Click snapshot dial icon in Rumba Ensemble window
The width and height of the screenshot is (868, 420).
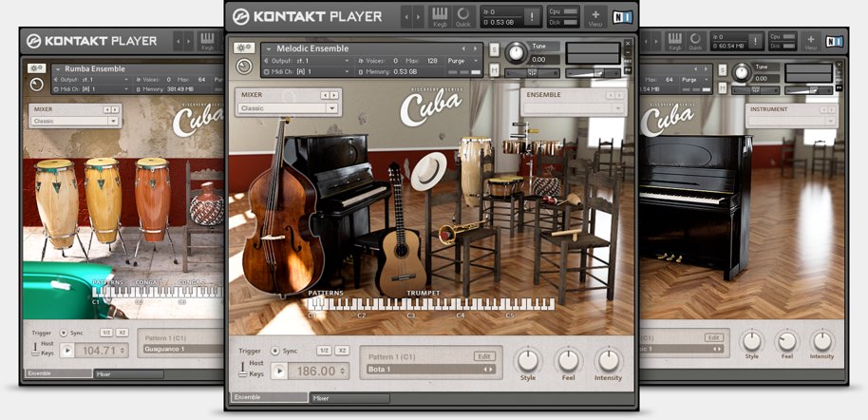pyautogui.click(x=36, y=85)
